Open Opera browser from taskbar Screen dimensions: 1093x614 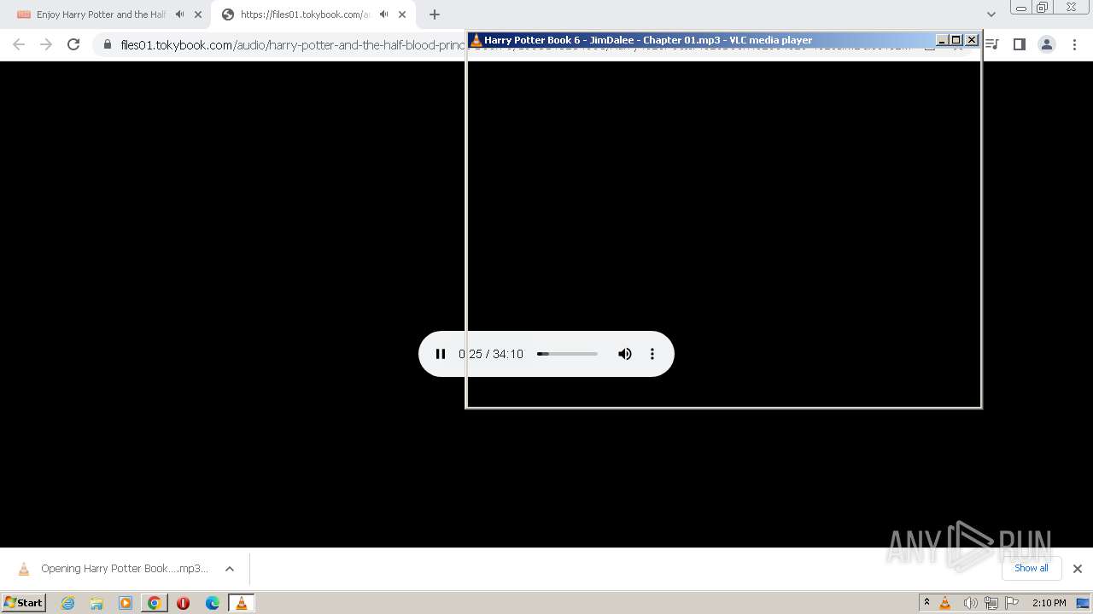183,603
